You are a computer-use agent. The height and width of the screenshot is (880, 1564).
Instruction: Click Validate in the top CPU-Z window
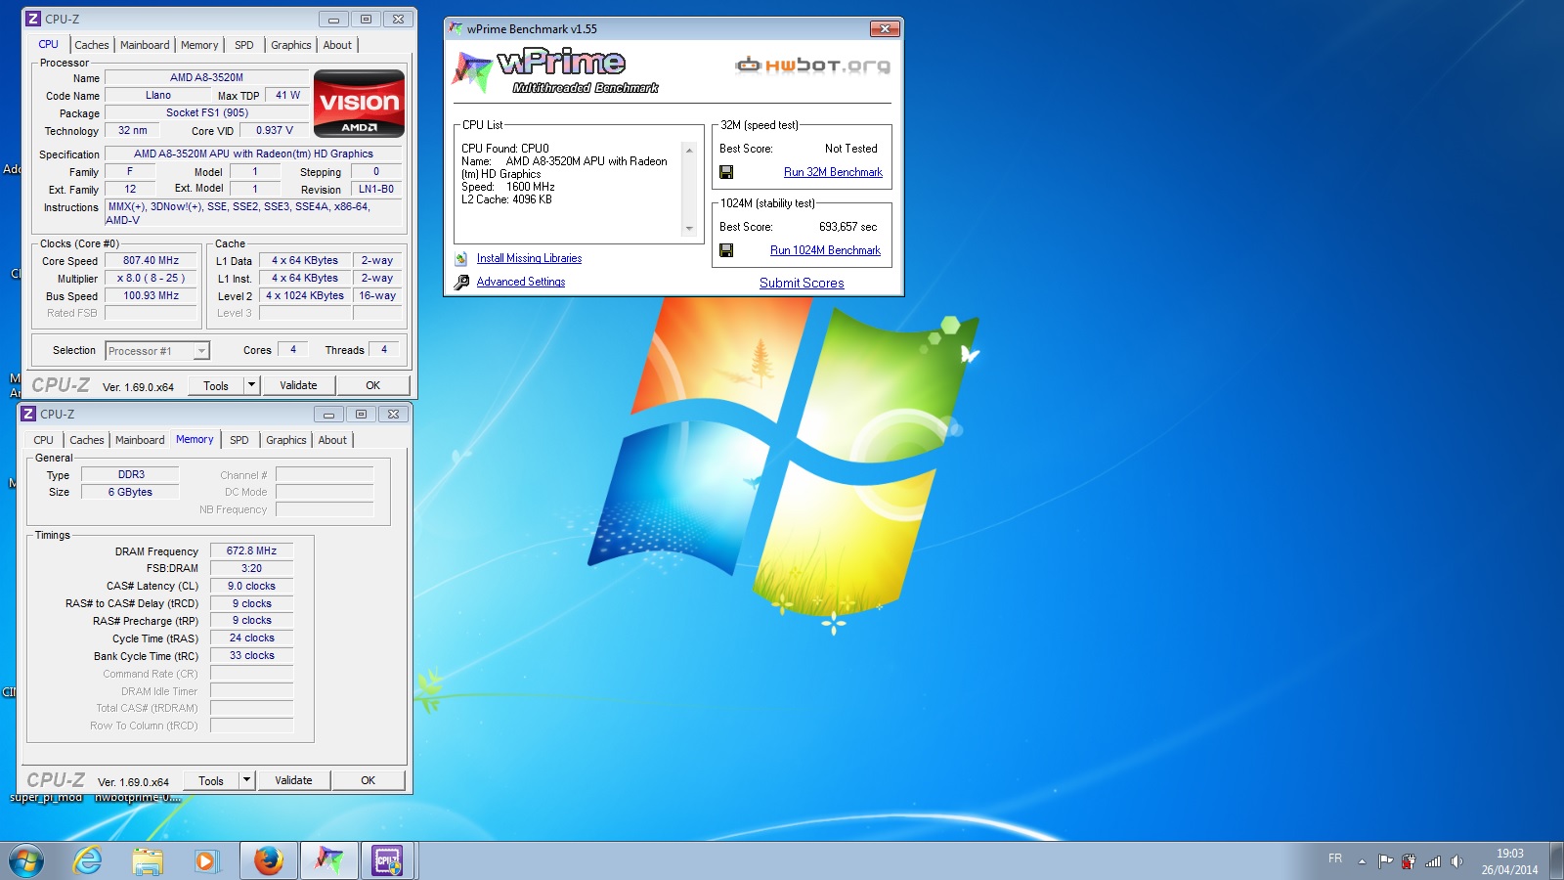(x=298, y=385)
